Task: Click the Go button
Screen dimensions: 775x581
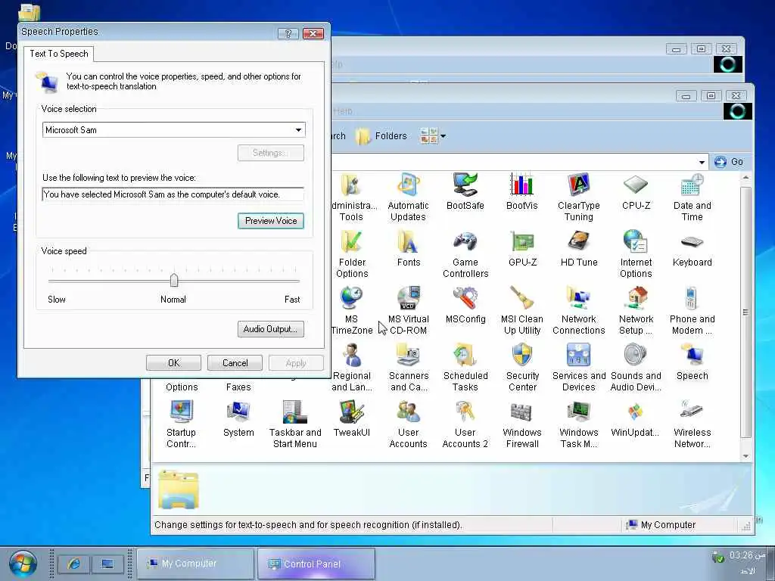Action: pos(729,162)
